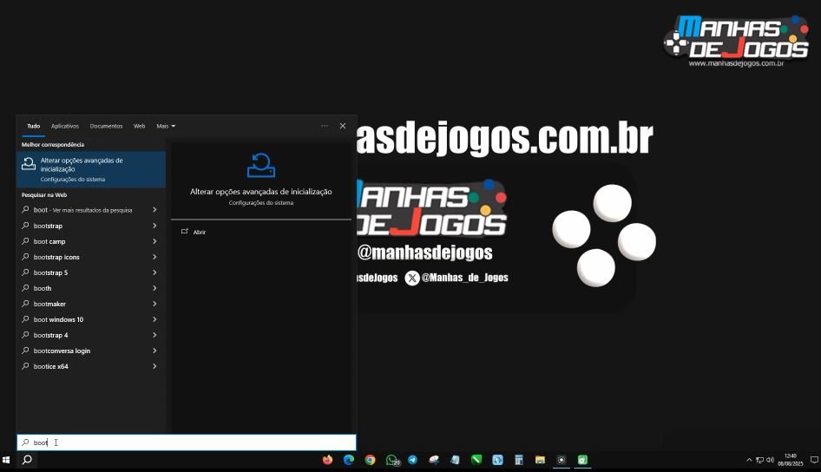Open WhatsApp from the taskbar

coord(391,460)
